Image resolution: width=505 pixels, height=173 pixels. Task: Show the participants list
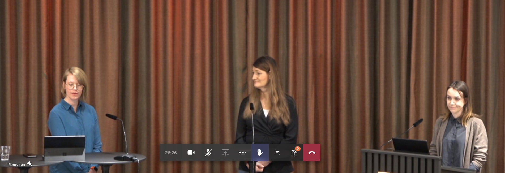pyautogui.click(x=294, y=153)
